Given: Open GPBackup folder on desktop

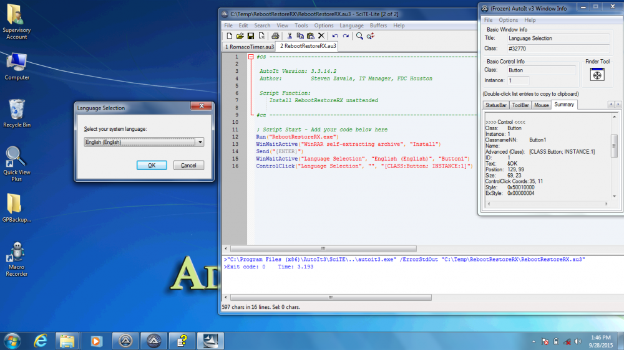Looking at the screenshot, I should [x=16, y=208].
